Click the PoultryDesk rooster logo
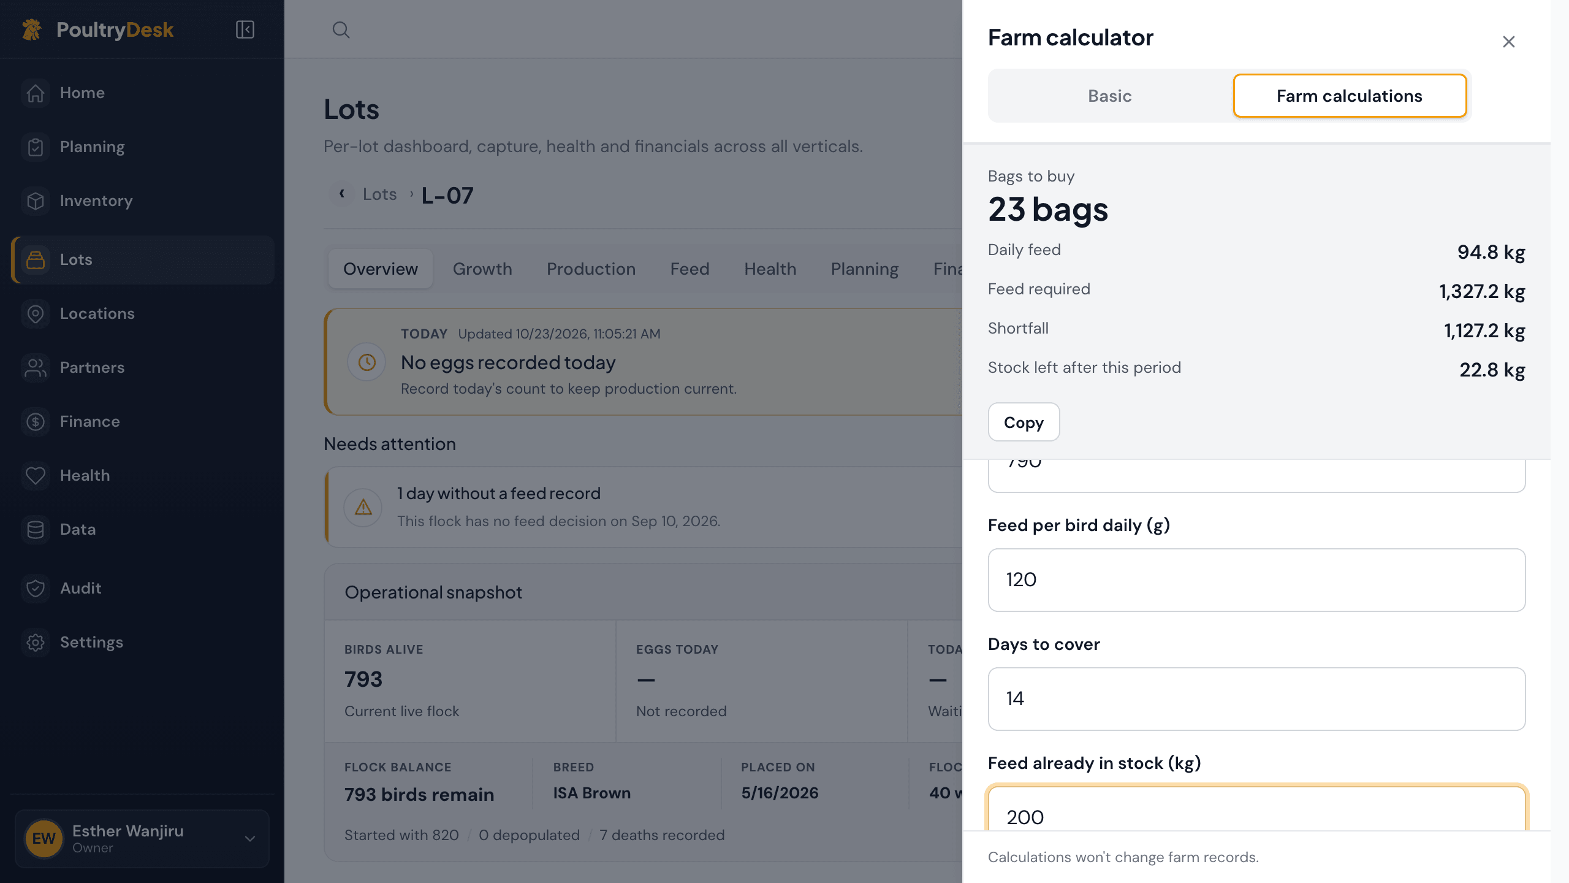The height and width of the screenshot is (883, 1569). pos(32,29)
